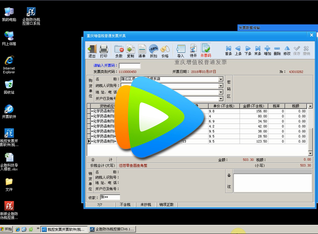Select the 新版企胜防伪税控接 desktop shortcut
This screenshot has height=234, width=318.
(9, 211)
